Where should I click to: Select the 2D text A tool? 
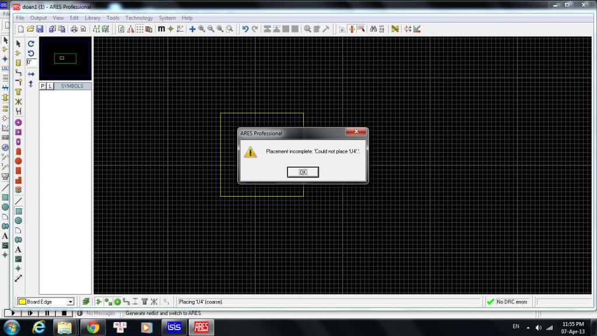tap(18, 250)
